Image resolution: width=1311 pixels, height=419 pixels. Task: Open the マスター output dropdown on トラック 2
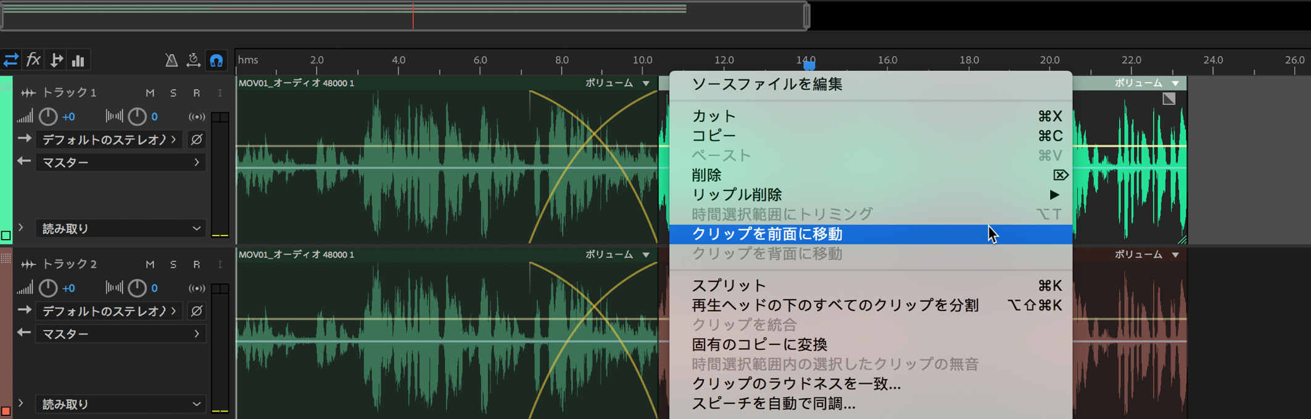(x=120, y=334)
